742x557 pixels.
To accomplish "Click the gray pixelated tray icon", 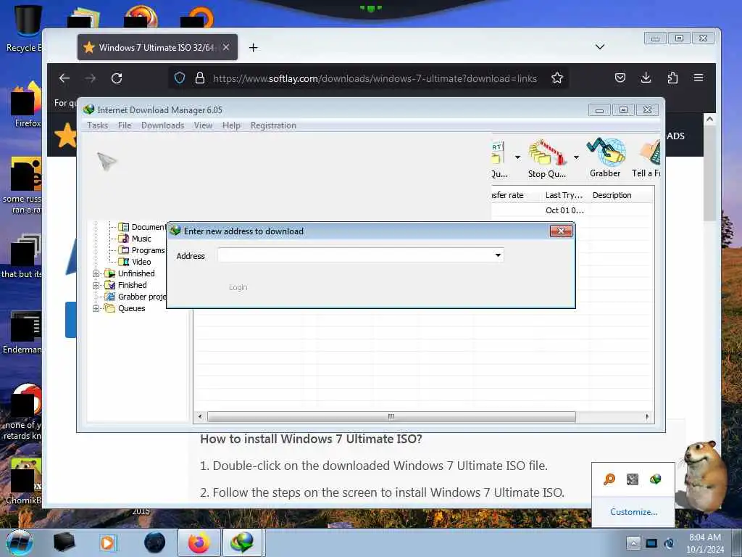I will point(632,479).
